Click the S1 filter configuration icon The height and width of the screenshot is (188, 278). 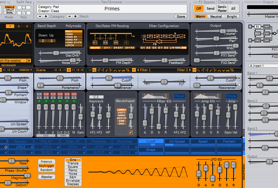pyautogui.click(x=142, y=48)
